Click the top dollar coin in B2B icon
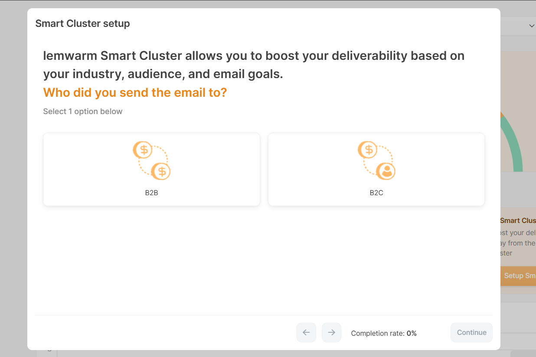 coord(143,150)
